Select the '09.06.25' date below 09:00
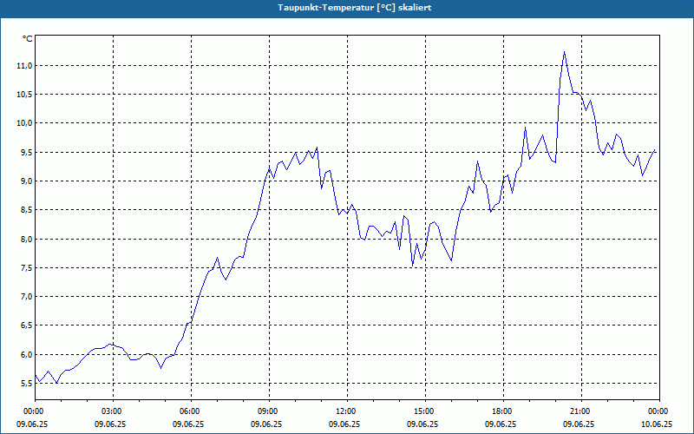 coord(266,424)
